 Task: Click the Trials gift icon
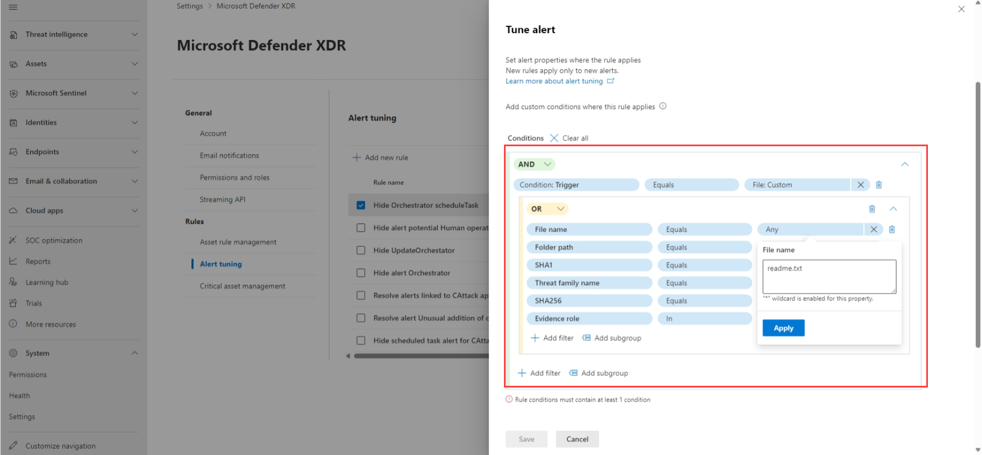click(x=13, y=303)
